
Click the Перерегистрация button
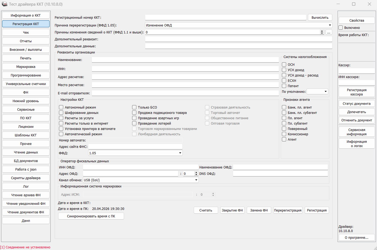(x=288, y=210)
